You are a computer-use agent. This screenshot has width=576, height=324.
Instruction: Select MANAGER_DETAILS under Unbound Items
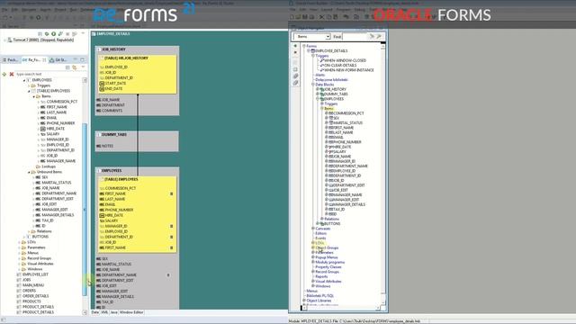58,215
